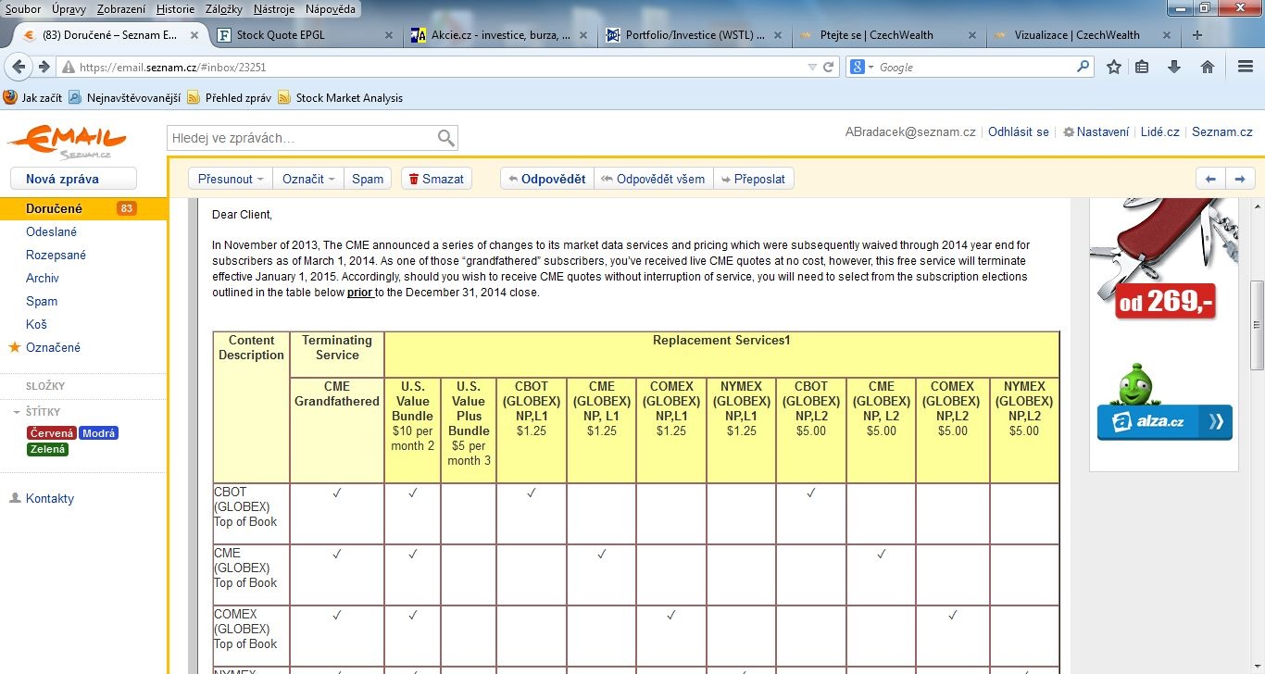Switch to Portfolio/Investice tab
Screen dimensions: 1265x674
695,35
